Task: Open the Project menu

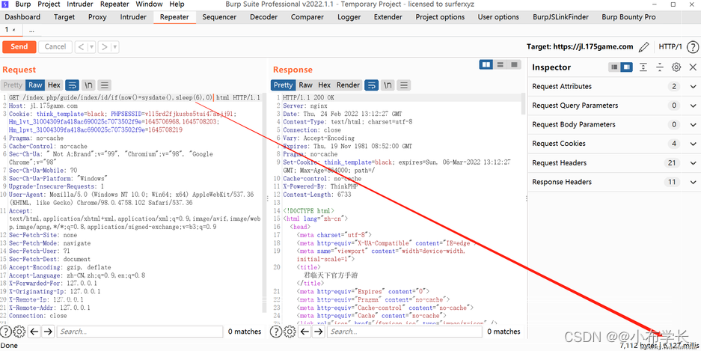Action: [x=49, y=4]
